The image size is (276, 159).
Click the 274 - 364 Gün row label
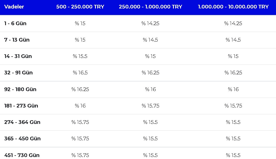tap(22, 122)
